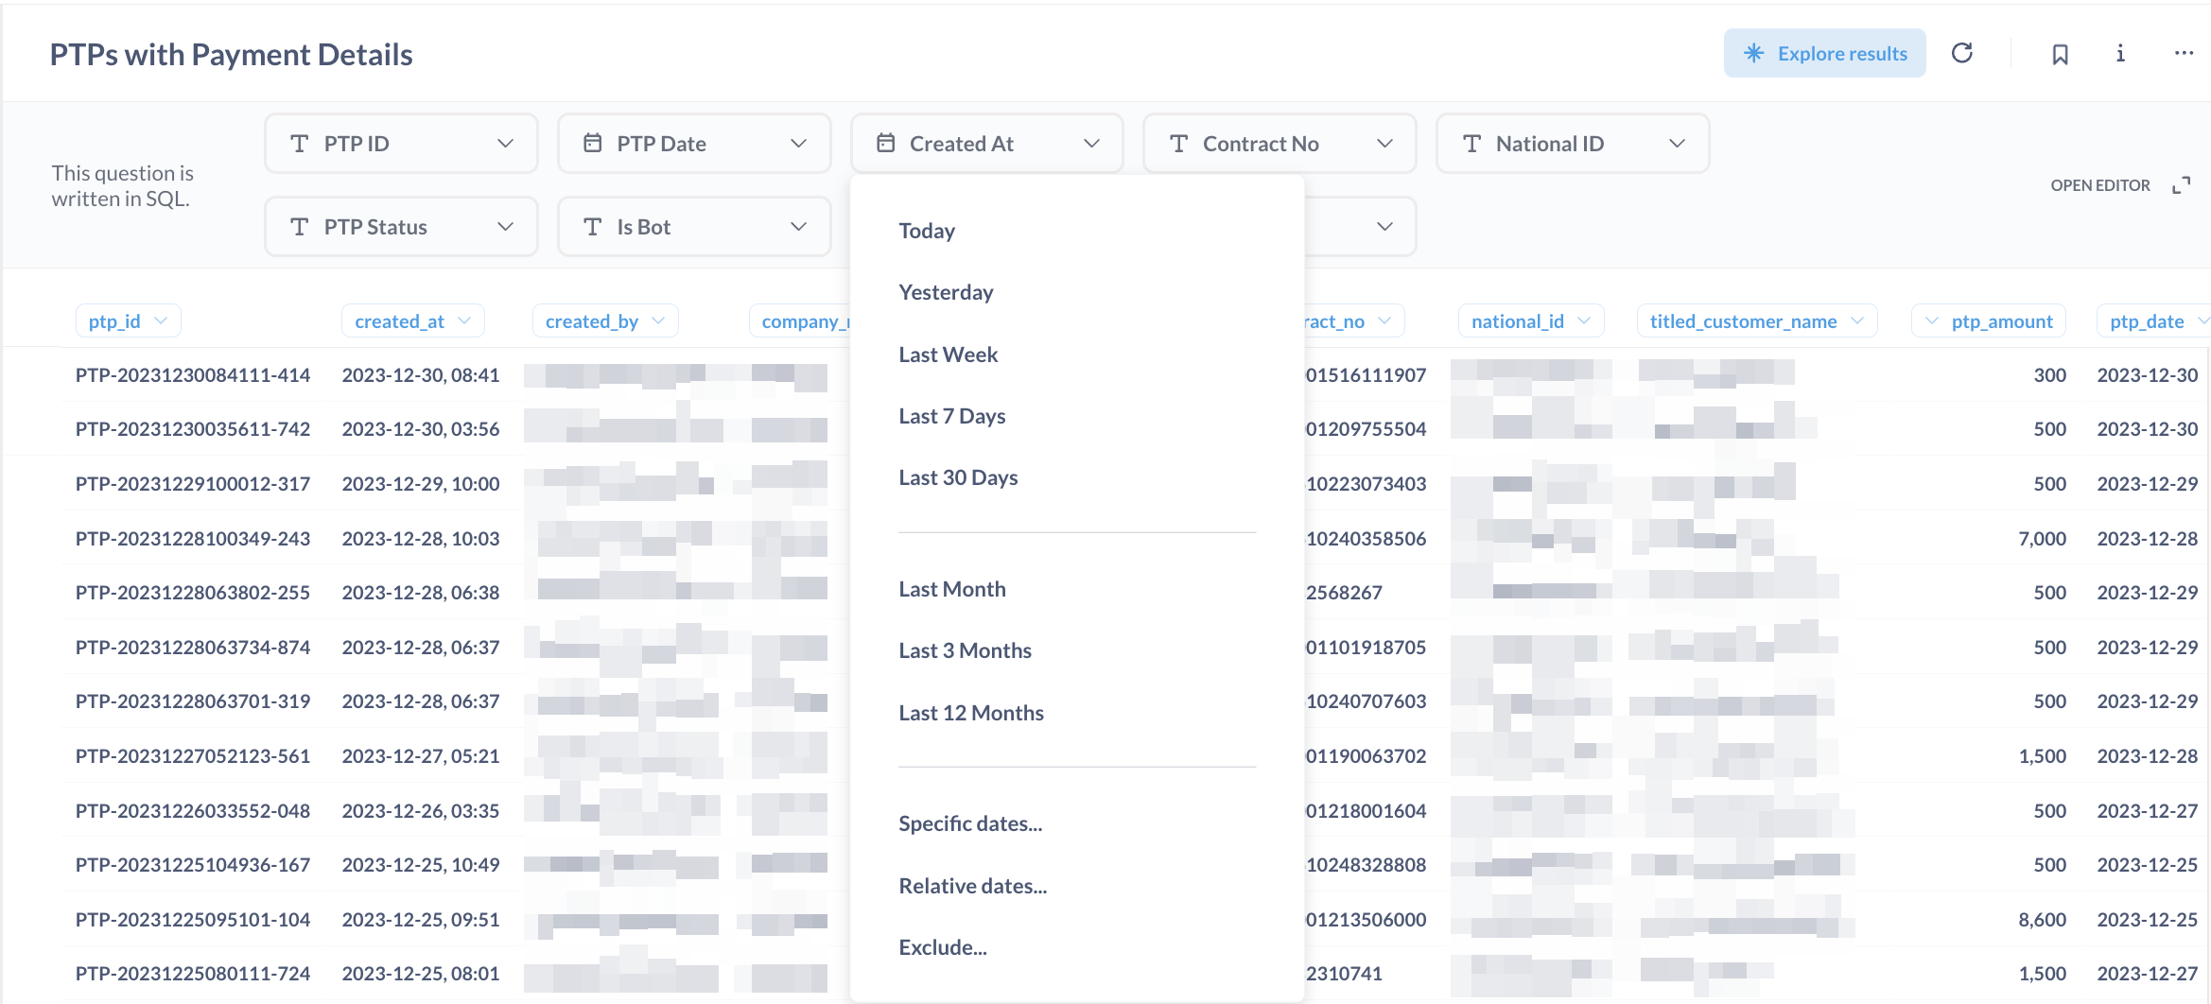
Task: Click the created_at column header
Action: coord(400,321)
